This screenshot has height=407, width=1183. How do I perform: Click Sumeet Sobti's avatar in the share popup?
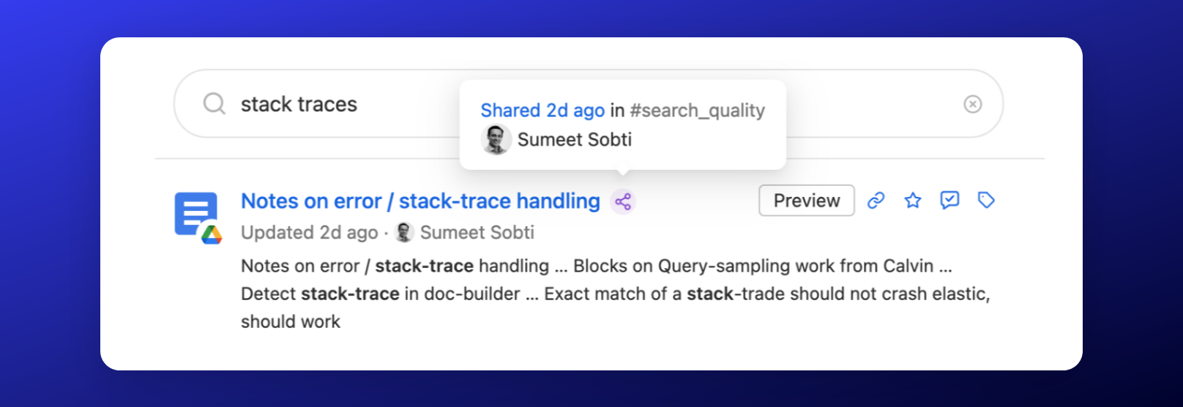(x=496, y=139)
